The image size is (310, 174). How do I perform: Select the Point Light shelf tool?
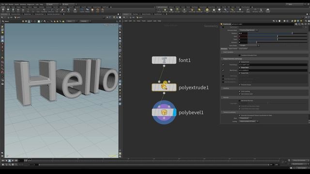pos(165,10)
